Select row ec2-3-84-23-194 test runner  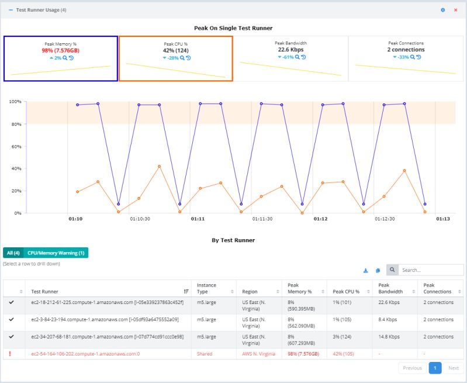[x=233, y=323]
